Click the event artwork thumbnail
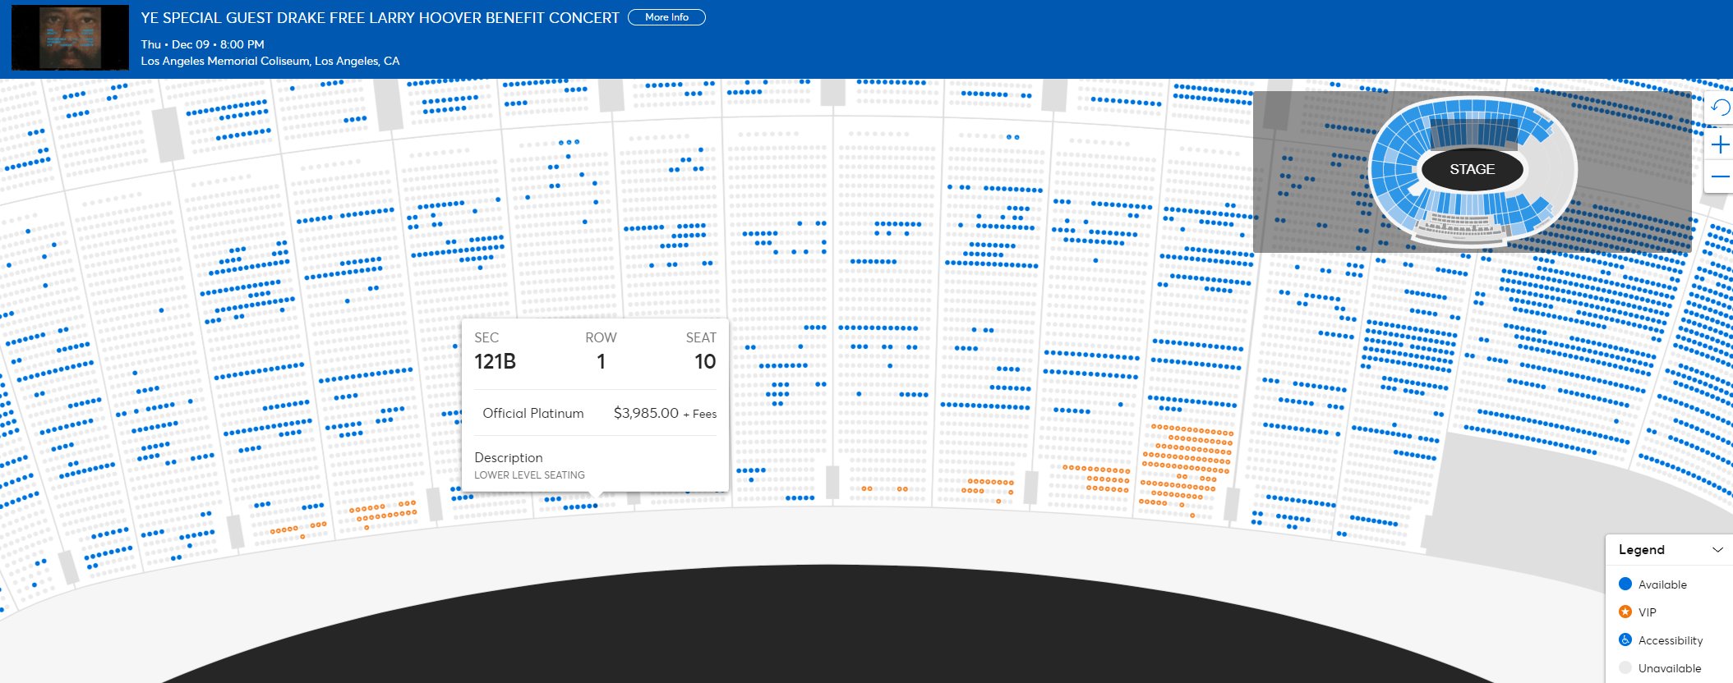The height and width of the screenshot is (683, 1733). click(x=71, y=38)
